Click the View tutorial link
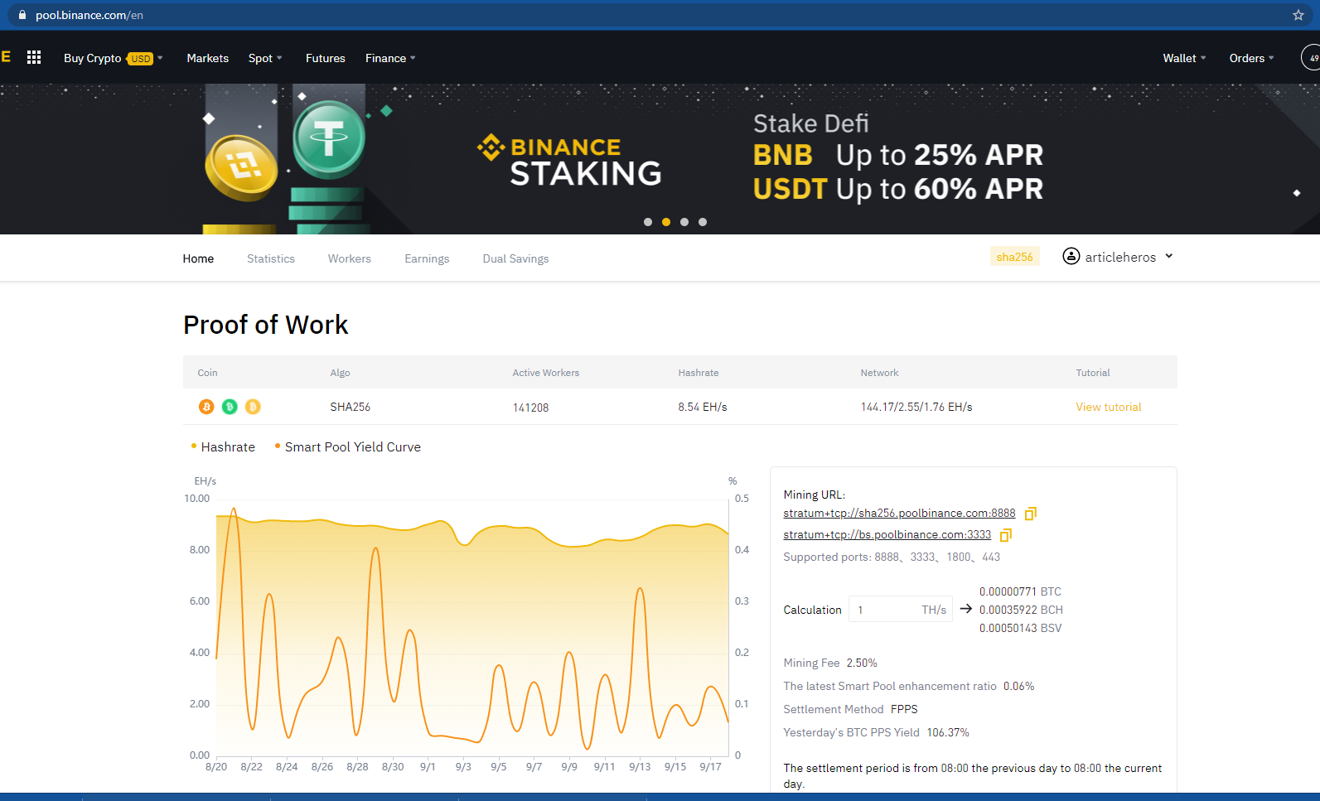 click(x=1109, y=407)
